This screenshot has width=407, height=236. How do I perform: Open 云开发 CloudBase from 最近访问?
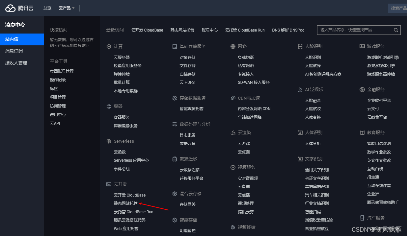click(147, 30)
